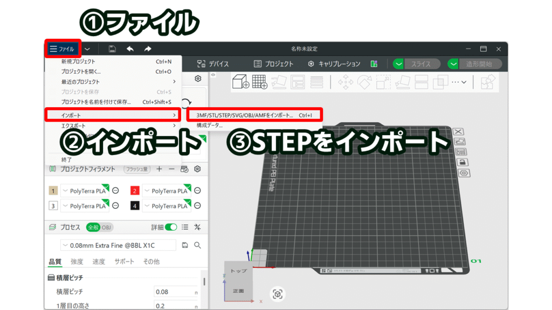The width and height of the screenshot is (552, 310).
Task: Click the save floppy icon in title bar
Action: tap(112, 49)
